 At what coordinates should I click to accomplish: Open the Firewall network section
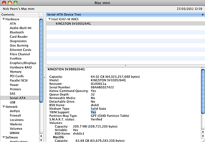click(15, 115)
